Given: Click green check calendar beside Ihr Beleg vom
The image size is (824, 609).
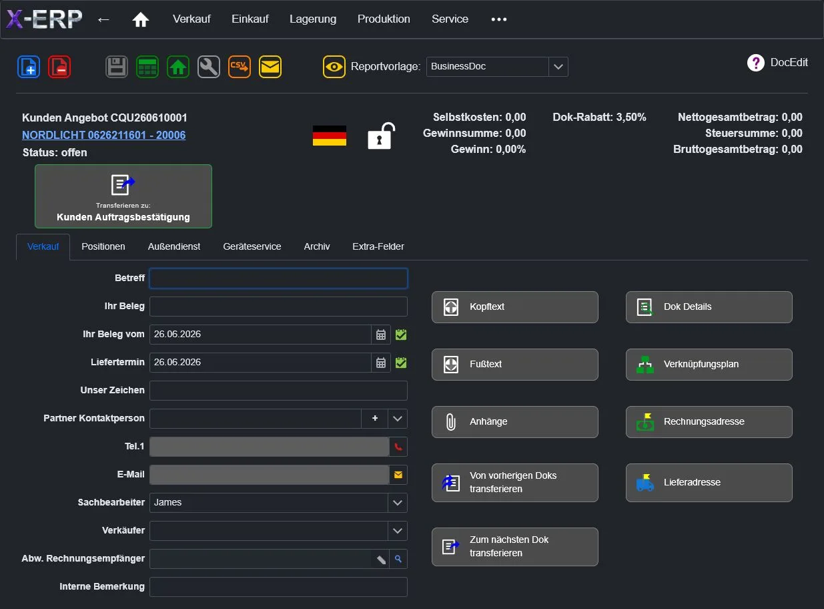Looking at the screenshot, I should pos(400,335).
